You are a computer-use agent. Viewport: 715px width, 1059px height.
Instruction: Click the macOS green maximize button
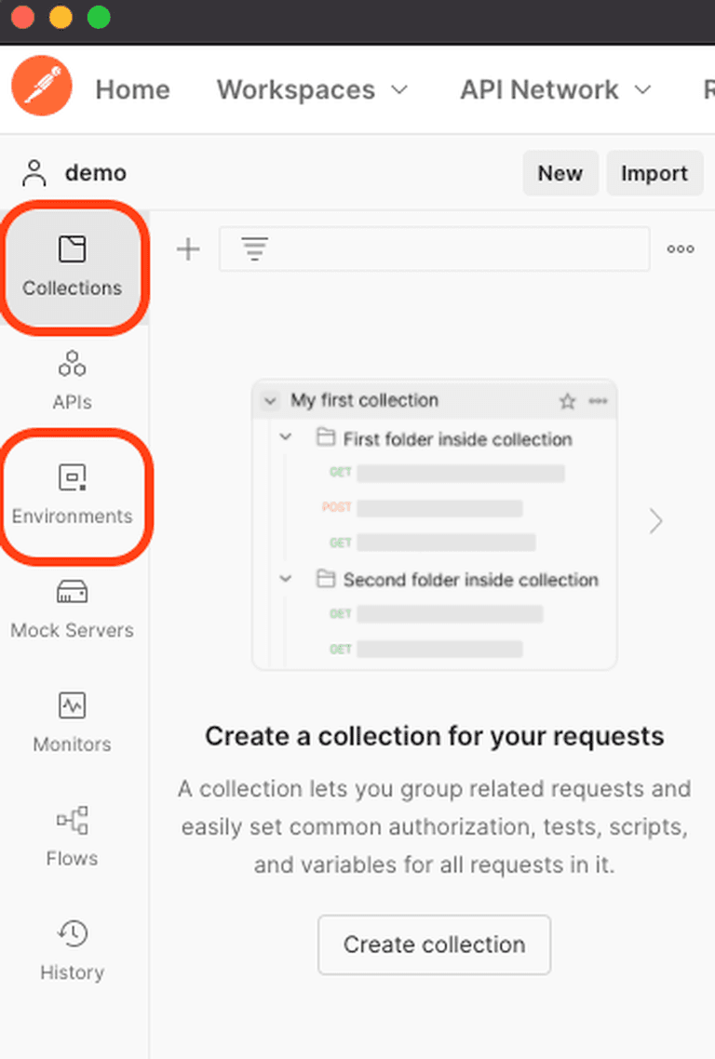point(99,17)
